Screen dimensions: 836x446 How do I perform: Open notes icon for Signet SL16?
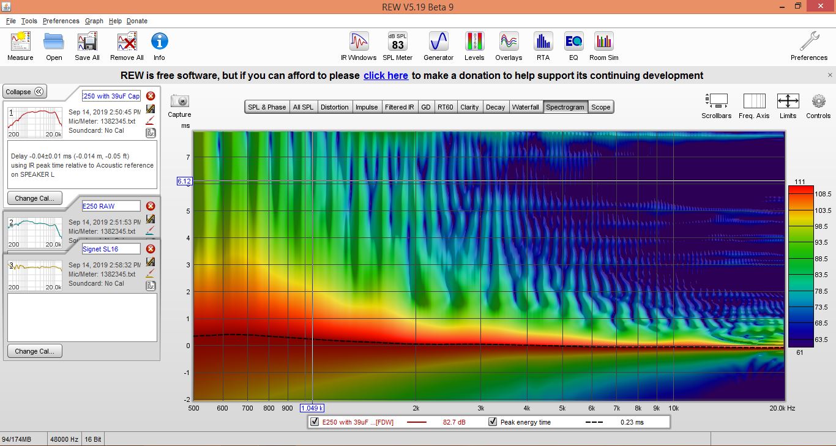click(151, 286)
